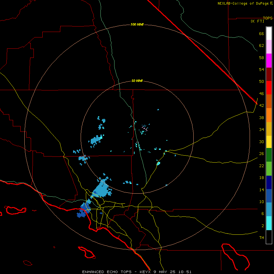274x274 pixels.
Task: Click the bright yellow legend swatch
Action: (269, 142)
